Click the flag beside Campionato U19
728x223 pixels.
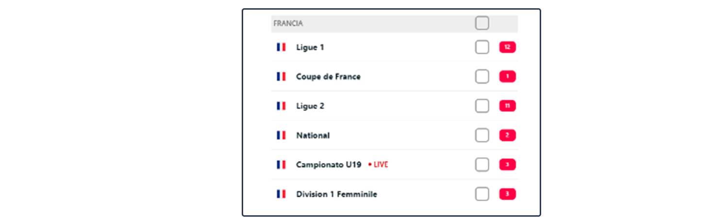click(x=281, y=164)
